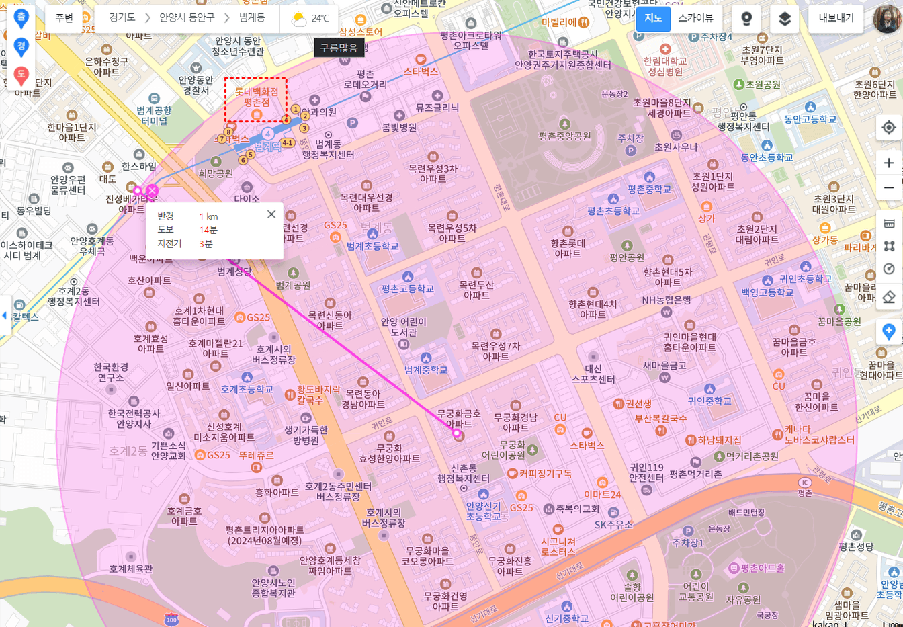Click the 안양동안경찰서 police marker

tap(196, 68)
